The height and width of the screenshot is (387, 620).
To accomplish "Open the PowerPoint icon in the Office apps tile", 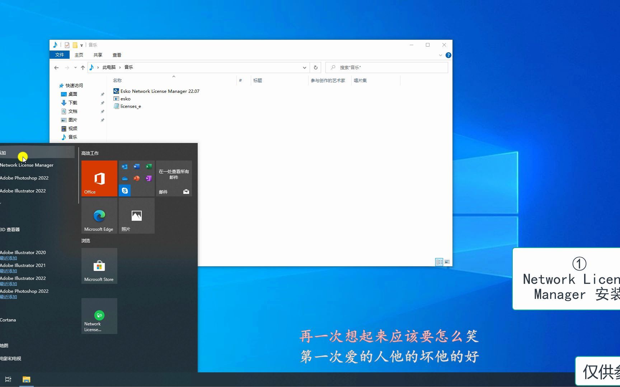I will click(137, 178).
